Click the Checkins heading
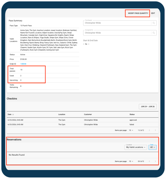 click(12, 99)
